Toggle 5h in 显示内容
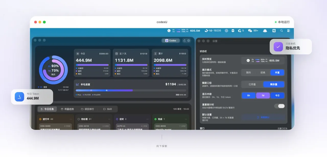 (249, 96)
